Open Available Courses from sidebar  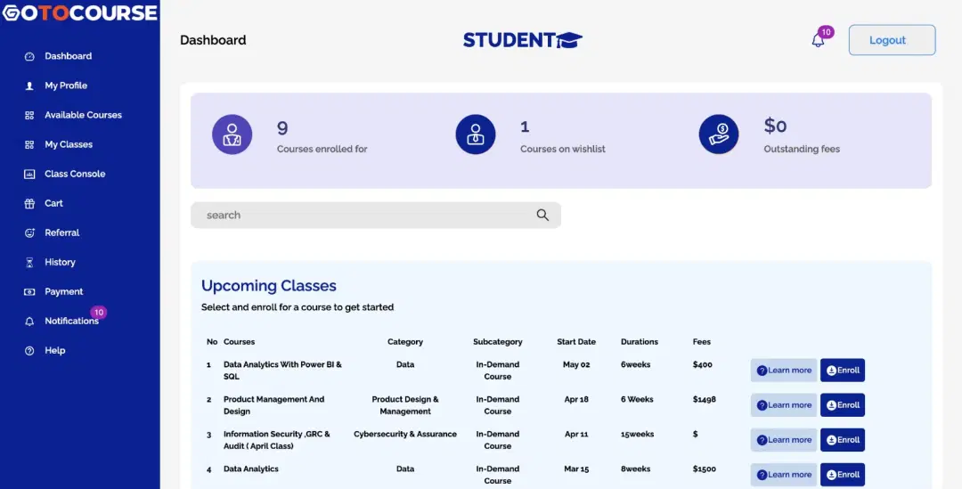click(83, 115)
